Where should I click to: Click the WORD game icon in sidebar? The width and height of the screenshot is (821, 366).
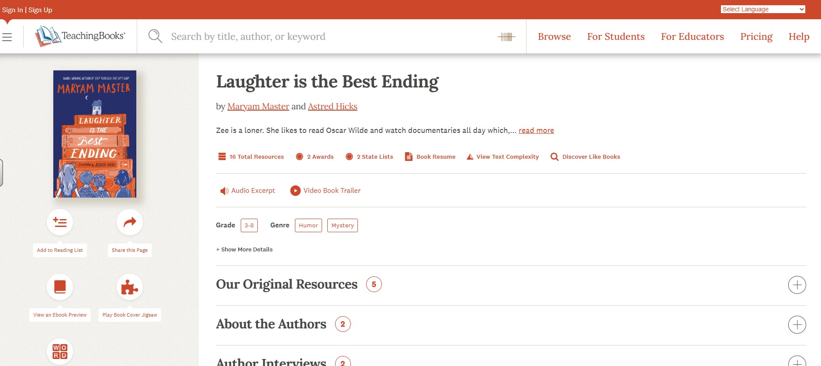pos(60,351)
